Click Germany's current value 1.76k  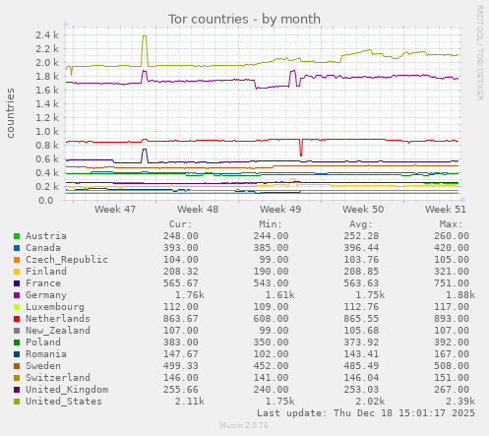(x=189, y=295)
